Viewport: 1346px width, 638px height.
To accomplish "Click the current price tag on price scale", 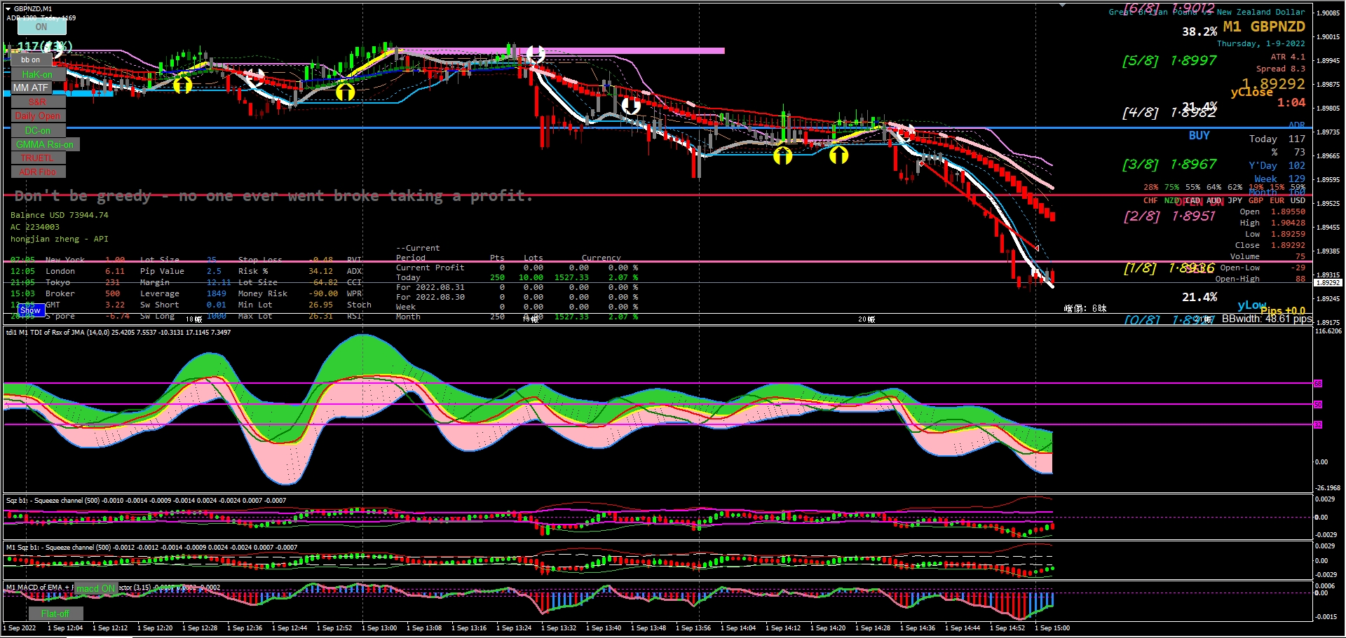I will tap(1328, 283).
